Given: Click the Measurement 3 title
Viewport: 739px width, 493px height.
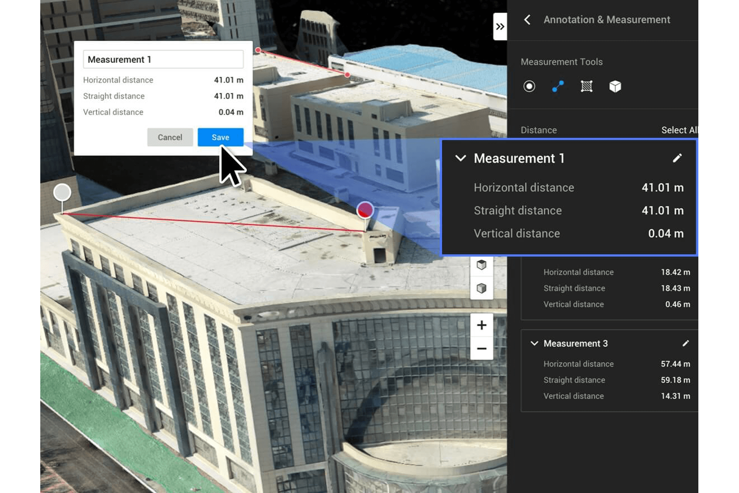Looking at the screenshot, I should (x=575, y=344).
